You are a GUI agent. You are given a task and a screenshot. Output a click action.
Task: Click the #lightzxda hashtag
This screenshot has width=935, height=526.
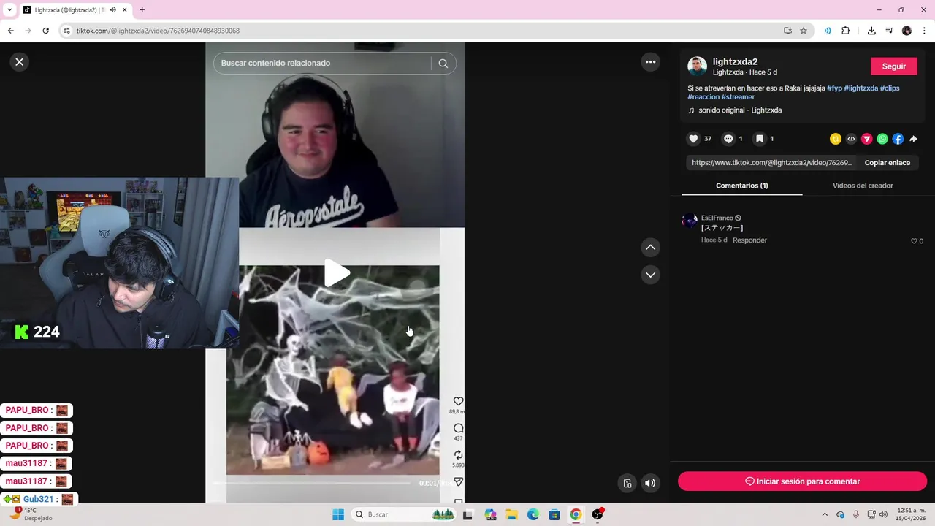[x=860, y=88]
